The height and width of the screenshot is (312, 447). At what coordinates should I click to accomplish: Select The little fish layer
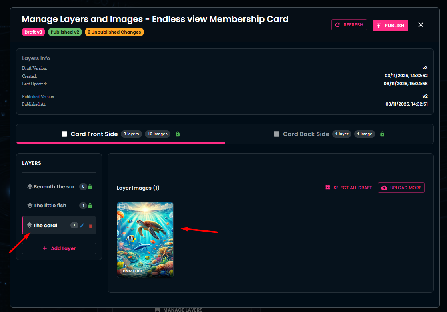coord(50,206)
